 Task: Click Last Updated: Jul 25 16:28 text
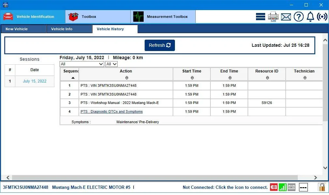(x=280, y=45)
